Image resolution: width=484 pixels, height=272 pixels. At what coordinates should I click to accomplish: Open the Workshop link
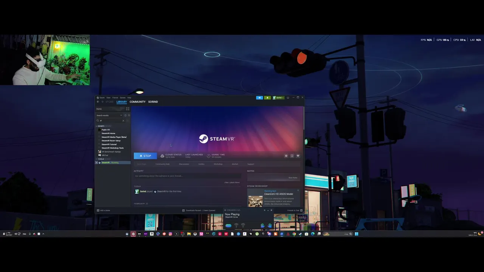click(x=218, y=164)
